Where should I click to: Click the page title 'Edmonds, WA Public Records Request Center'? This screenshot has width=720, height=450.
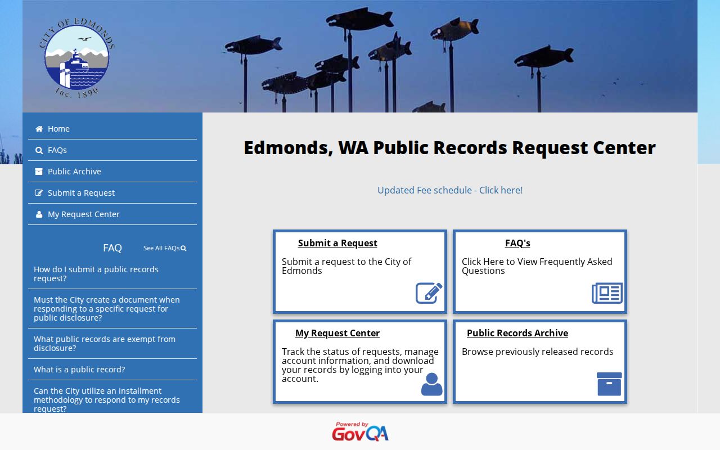[450, 147]
